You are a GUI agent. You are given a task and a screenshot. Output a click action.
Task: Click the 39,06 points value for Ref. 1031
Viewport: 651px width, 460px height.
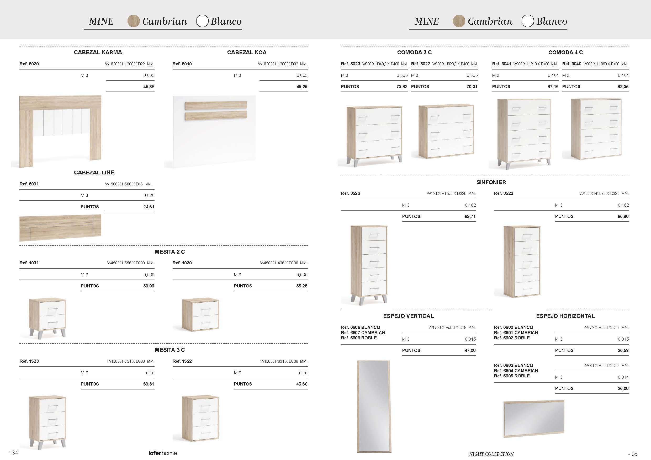coord(149,286)
